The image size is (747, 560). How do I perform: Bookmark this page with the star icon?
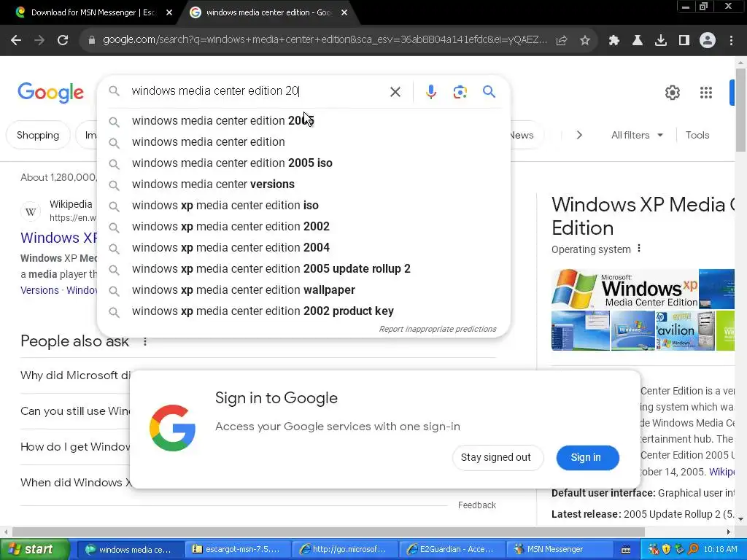585,41
